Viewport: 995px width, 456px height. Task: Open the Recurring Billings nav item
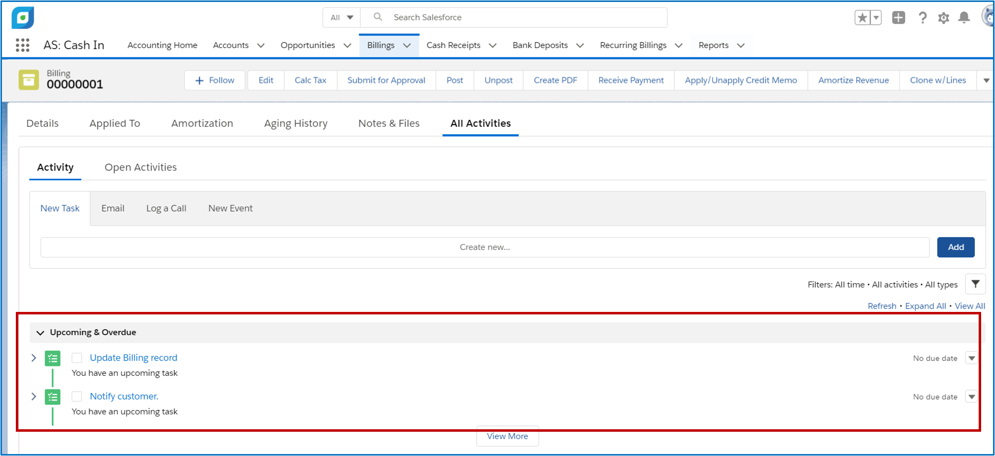[x=633, y=45]
